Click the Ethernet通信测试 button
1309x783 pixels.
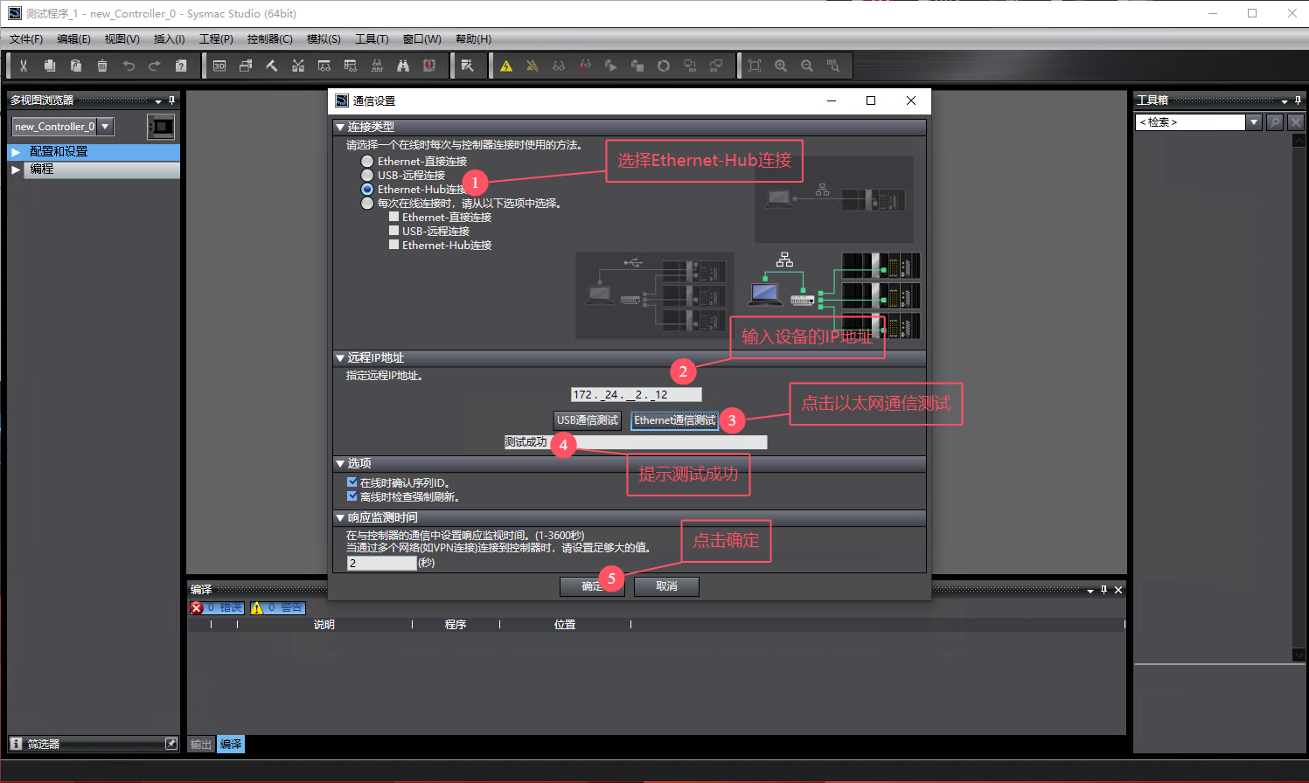[x=675, y=420]
